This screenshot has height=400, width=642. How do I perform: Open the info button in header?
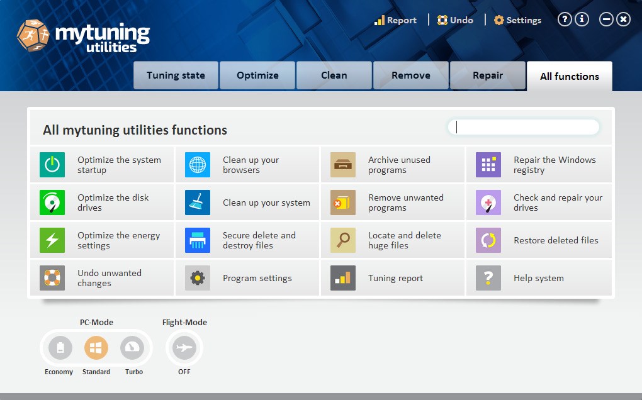(582, 19)
